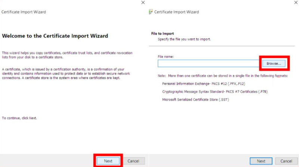Click the 'File to Import' heading
The height and width of the screenshot is (167, 299).
point(163,34)
